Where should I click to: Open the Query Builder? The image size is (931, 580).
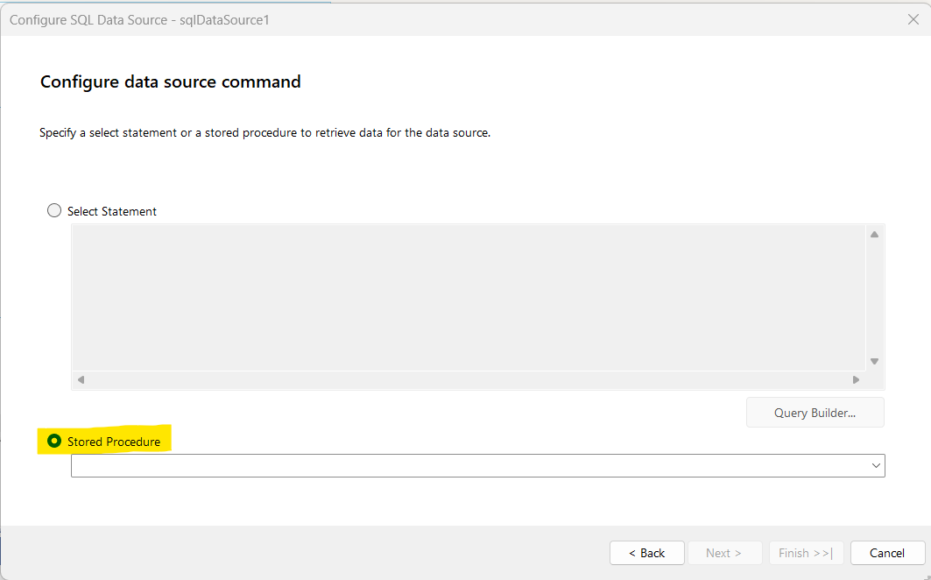(815, 413)
